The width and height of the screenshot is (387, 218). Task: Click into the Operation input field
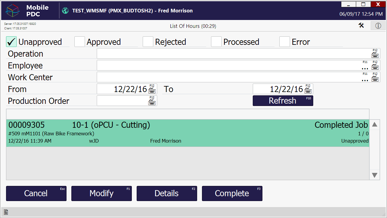[x=233, y=54]
